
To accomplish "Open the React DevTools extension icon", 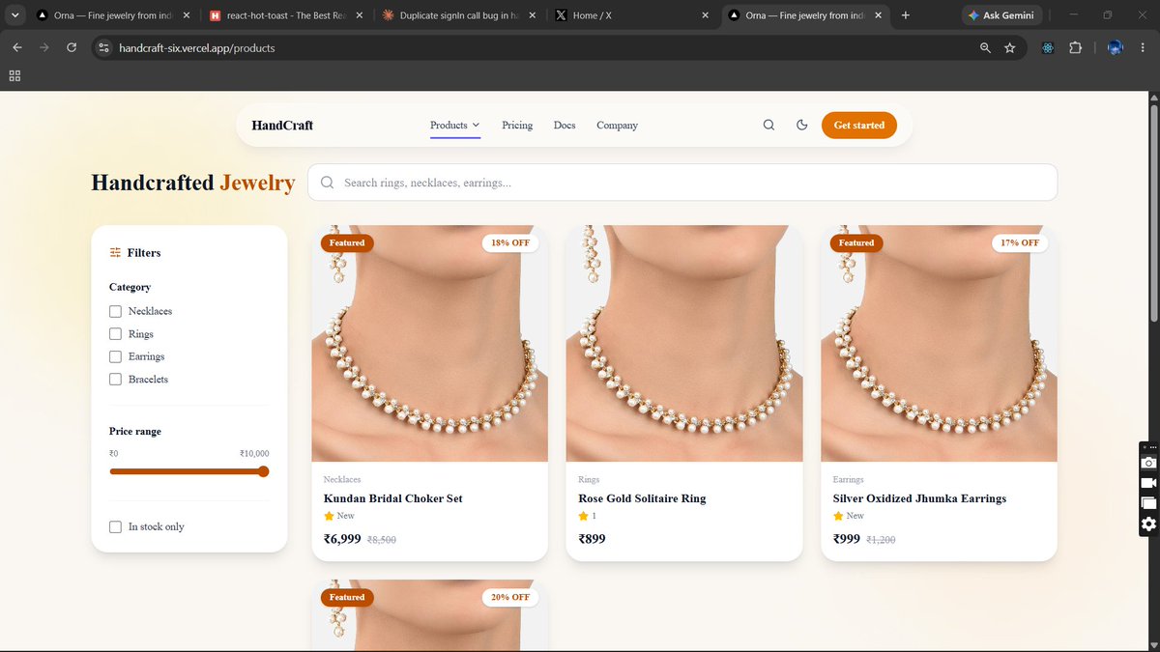I will [x=1048, y=47].
